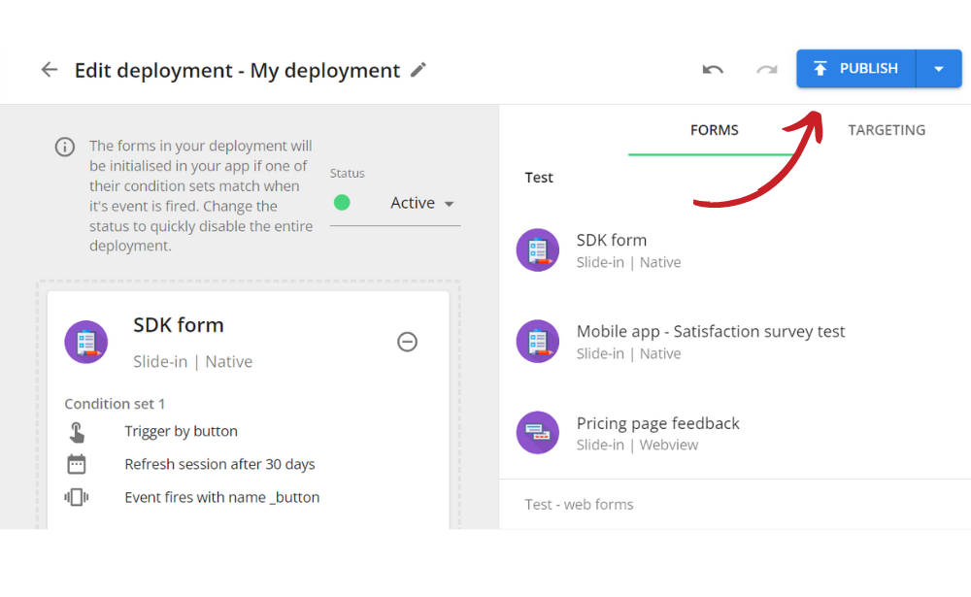971x597 pixels.
Task: Click the Mobile app Satisfaction survey form icon
Action: tap(538, 341)
